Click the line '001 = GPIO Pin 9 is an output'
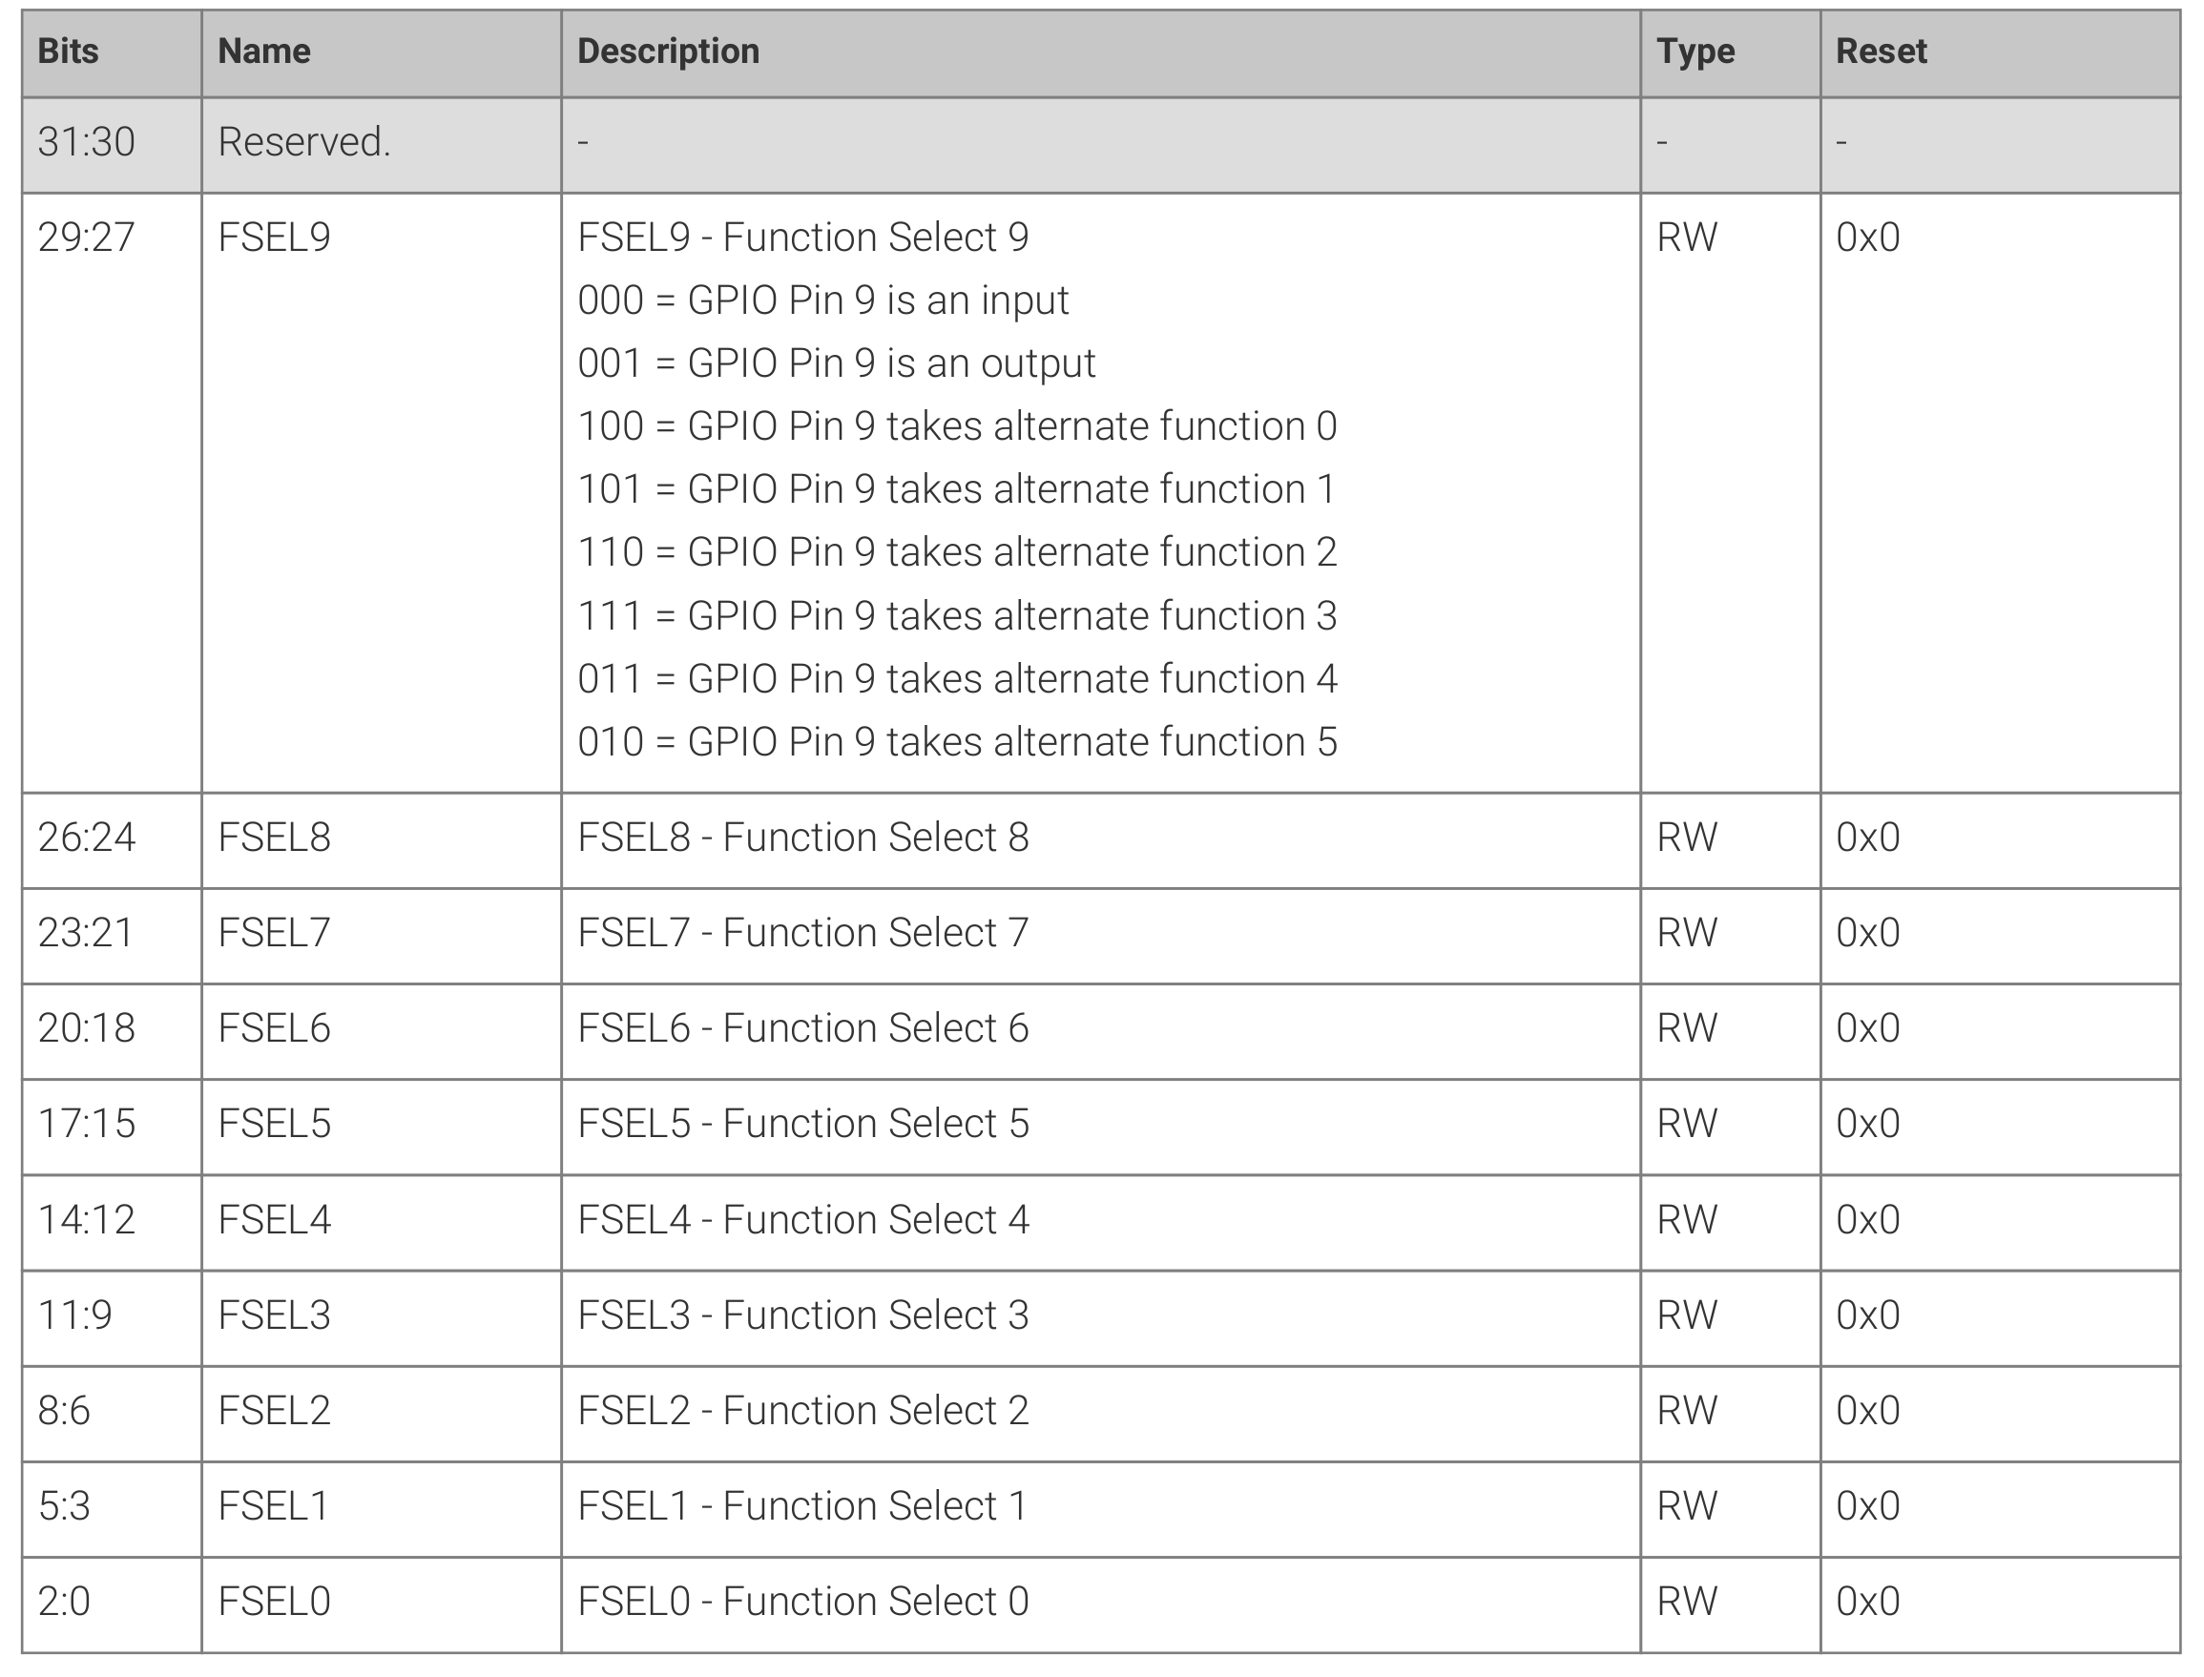This screenshot has height=1677, width=2204. (x=837, y=363)
